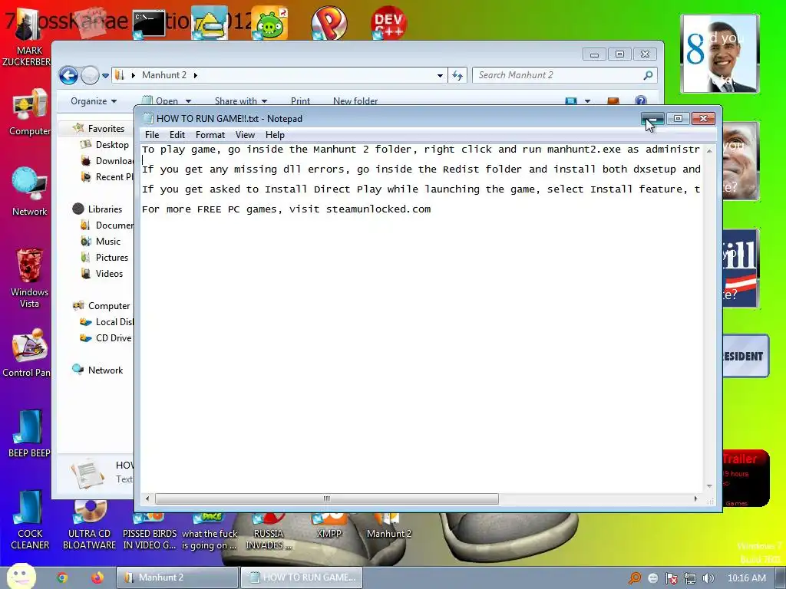The image size is (786, 589).
Task: Open the Format menu in Notepad
Action: (x=210, y=135)
